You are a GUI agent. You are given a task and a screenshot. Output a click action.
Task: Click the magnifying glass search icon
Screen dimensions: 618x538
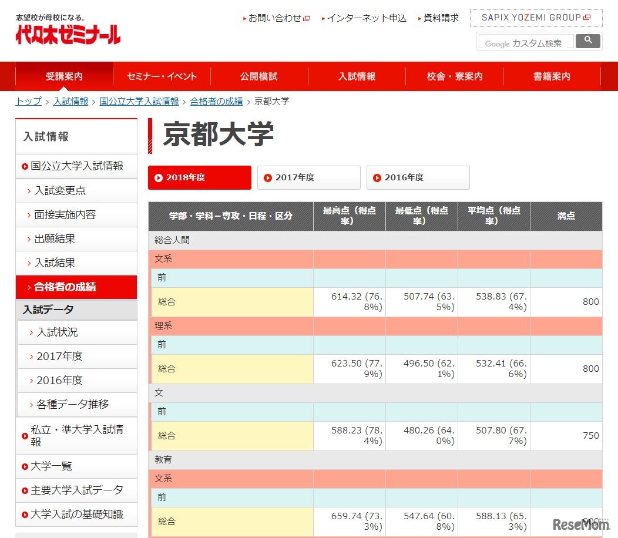click(587, 41)
